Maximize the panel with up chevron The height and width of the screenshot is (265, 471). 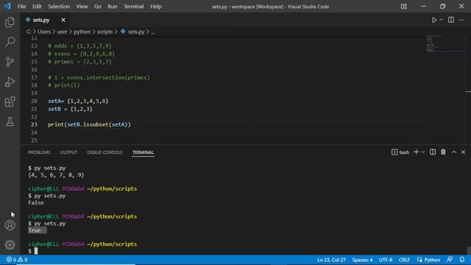[454, 152]
